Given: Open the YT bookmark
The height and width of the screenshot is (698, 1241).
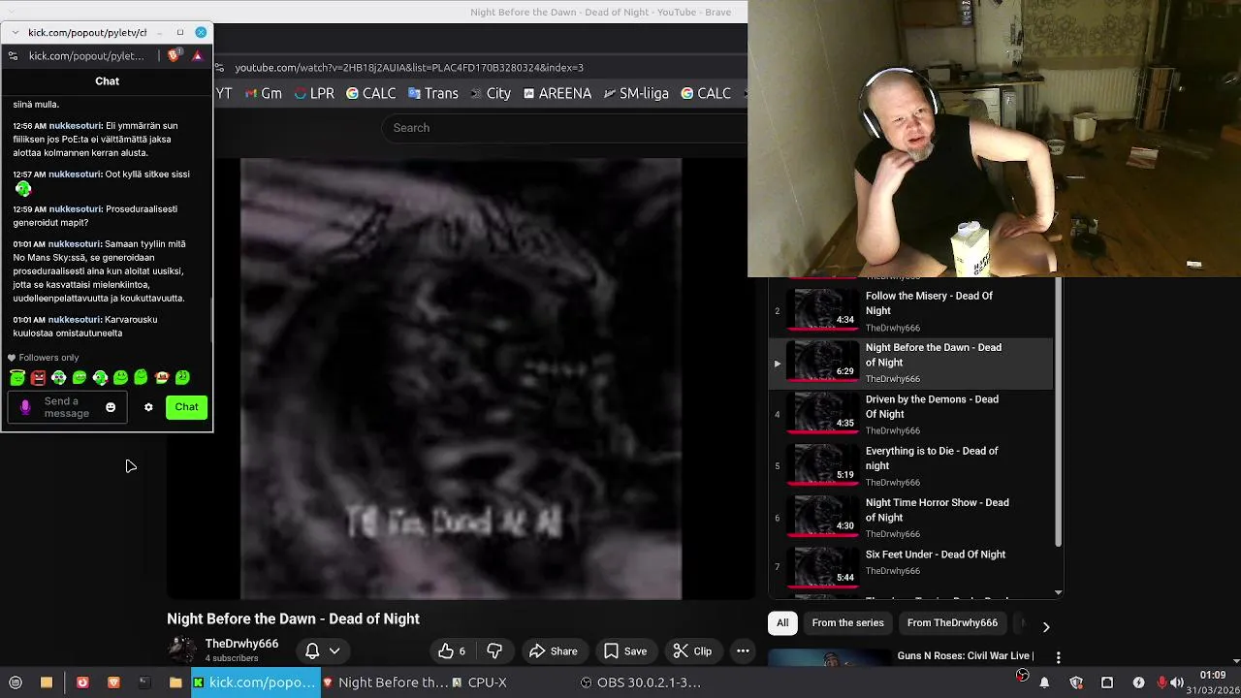Looking at the screenshot, I should [x=224, y=93].
